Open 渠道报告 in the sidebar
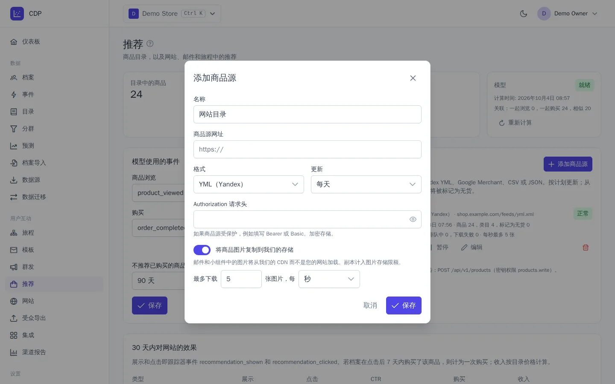615x384 pixels. (55, 352)
